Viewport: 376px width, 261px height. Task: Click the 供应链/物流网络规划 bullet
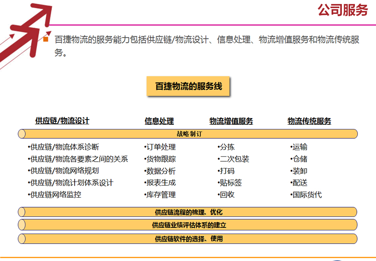[63, 171]
